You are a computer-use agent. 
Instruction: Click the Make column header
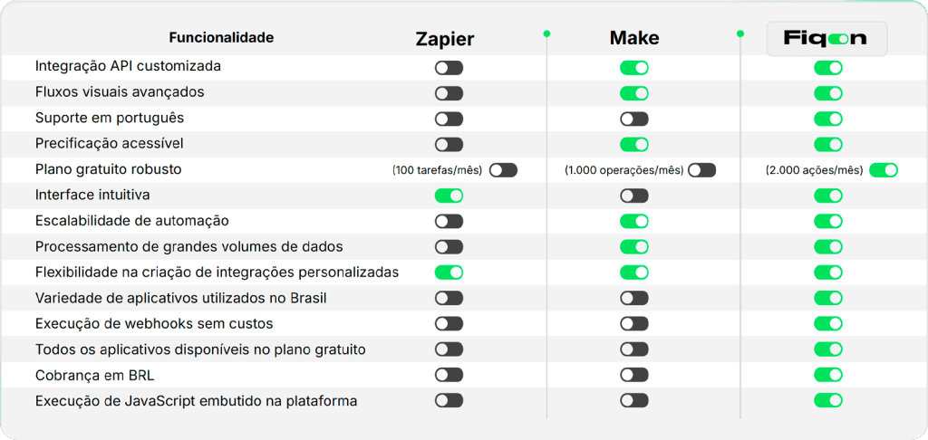coord(634,38)
